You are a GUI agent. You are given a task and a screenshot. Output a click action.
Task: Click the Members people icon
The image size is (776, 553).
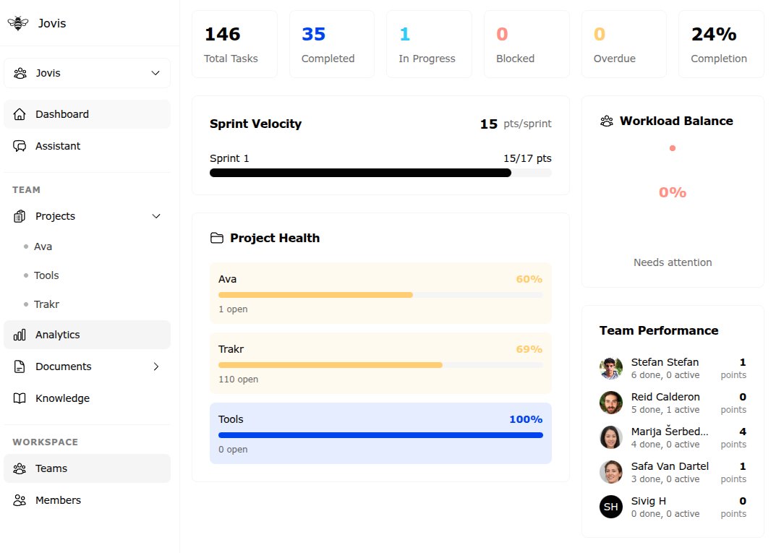tap(20, 500)
